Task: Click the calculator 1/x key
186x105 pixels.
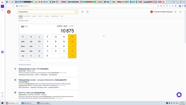Action: (39, 41)
